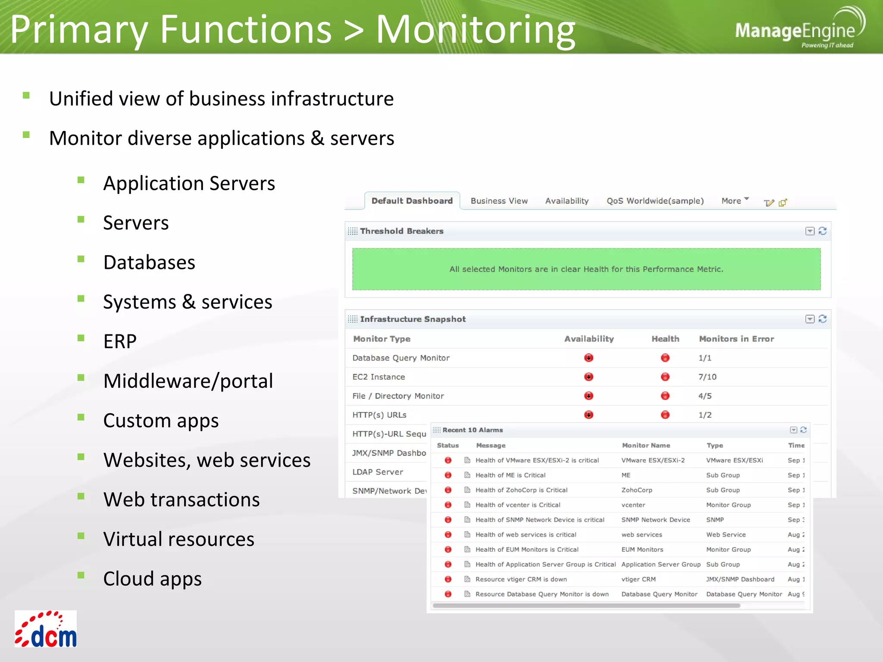Switch to the Business View tab
The height and width of the screenshot is (662, 883).
(x=499, y=201)
